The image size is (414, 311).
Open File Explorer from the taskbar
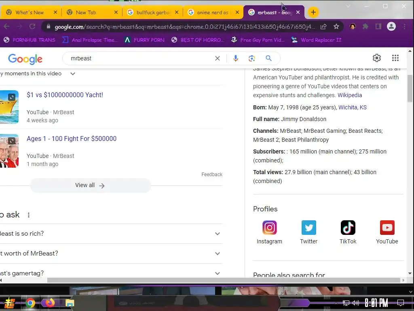[70, 303]
